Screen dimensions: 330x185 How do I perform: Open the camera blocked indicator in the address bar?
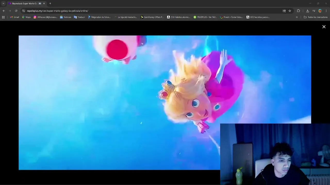[x=284, y=11]
